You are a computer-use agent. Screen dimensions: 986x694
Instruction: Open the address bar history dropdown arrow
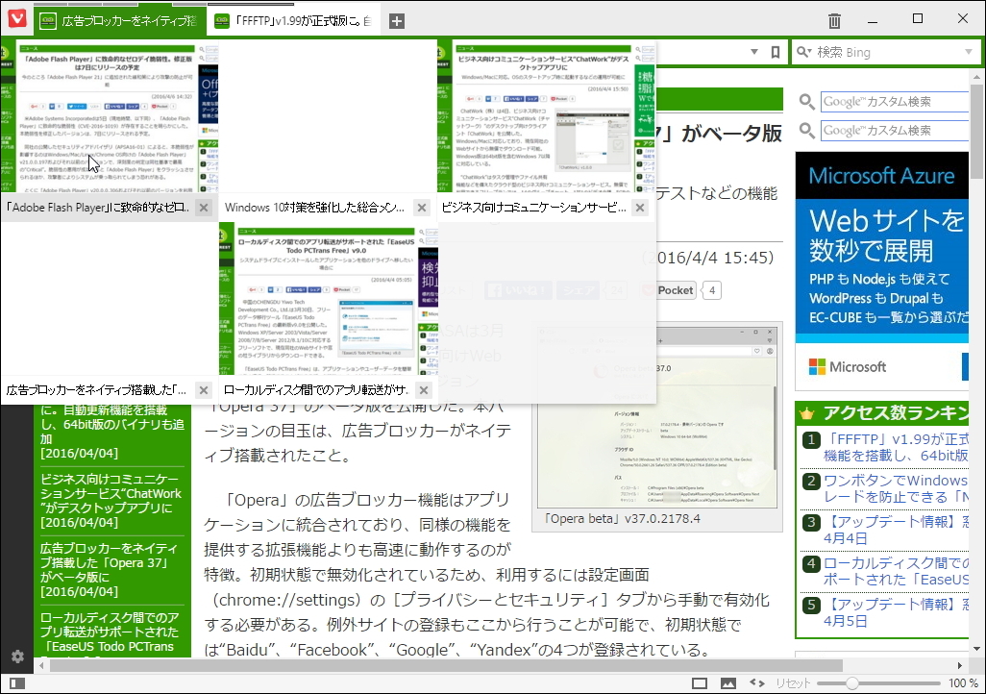[x=754, y=52]
